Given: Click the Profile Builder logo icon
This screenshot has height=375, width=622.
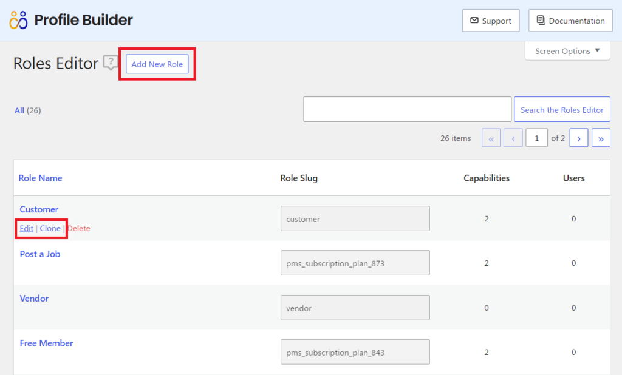Looking at the screenshot, I should (19, 20).
